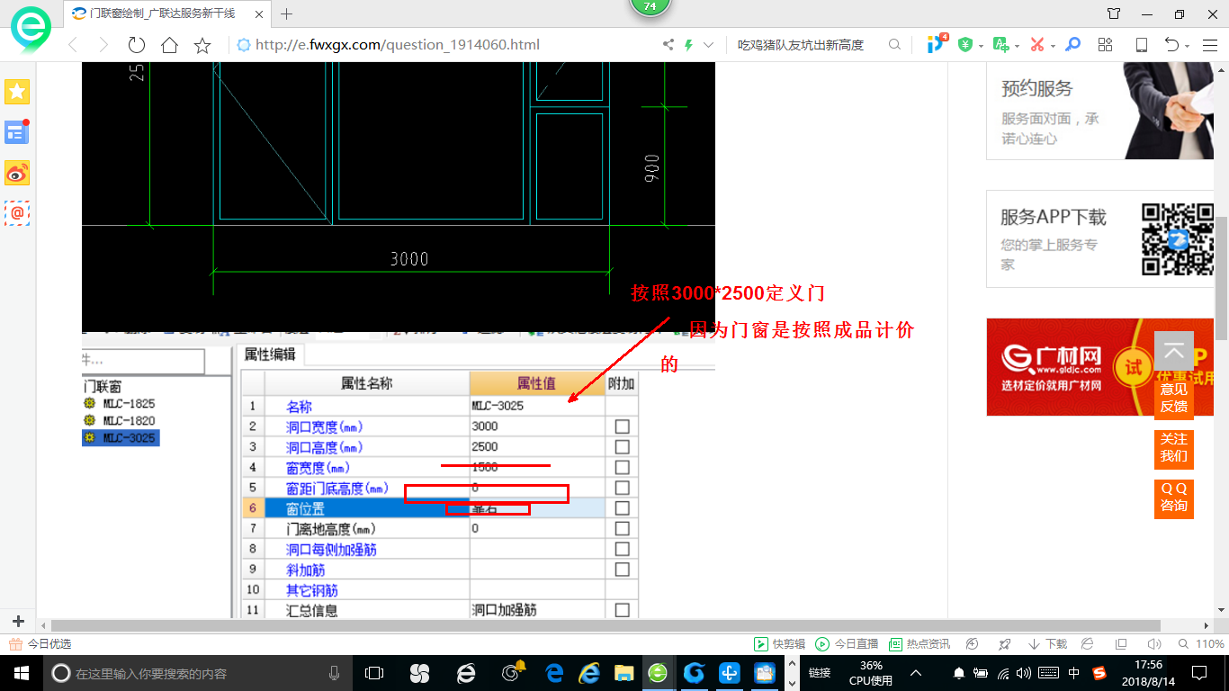Check the 汇总信息 additional checkbox
1229x691 pixels.
(x=622, y=610)
